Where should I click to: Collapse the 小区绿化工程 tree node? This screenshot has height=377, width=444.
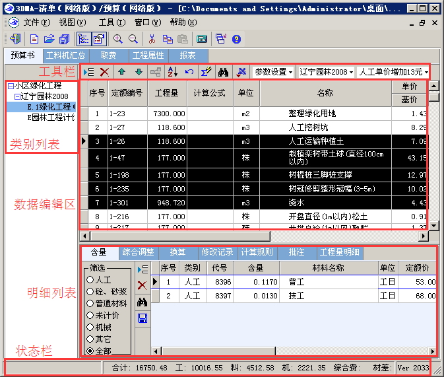(x=11, y=86)
